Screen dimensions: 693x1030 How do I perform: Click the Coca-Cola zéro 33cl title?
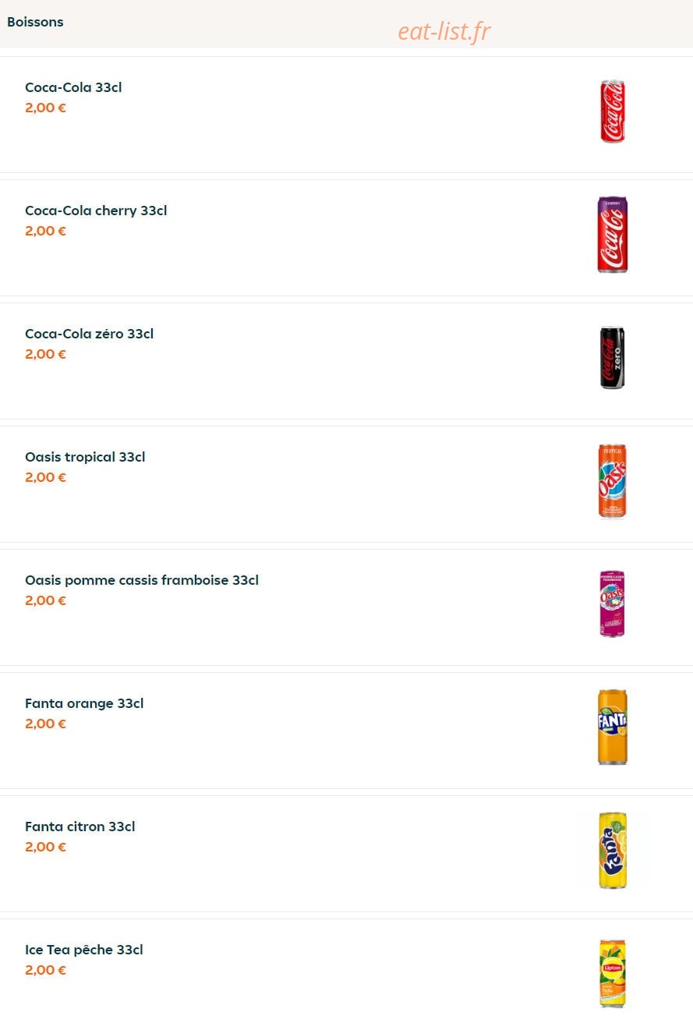89,334
